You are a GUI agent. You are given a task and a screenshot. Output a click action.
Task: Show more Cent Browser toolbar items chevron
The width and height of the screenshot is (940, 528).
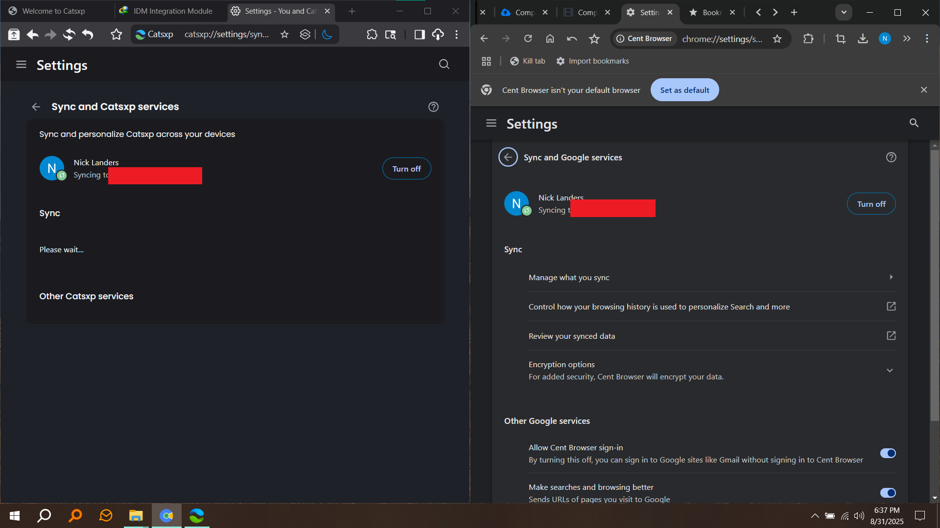(x=907, y=39)
